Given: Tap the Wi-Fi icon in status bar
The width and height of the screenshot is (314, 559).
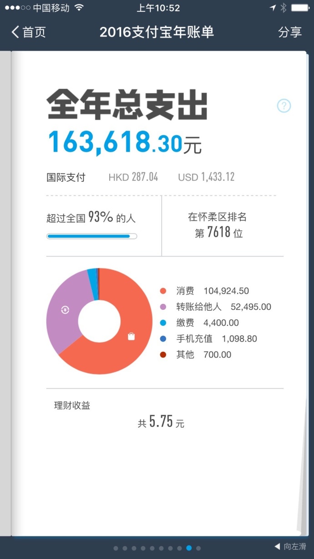Looking at the screenshot, I should coord(79,8).
